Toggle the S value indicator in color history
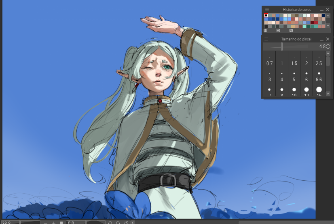This screenshot has height=224, width=334. (x=278, y=30)
